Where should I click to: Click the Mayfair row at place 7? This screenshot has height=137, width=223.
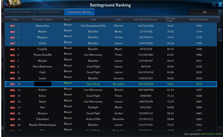click(x=111, y=61)
